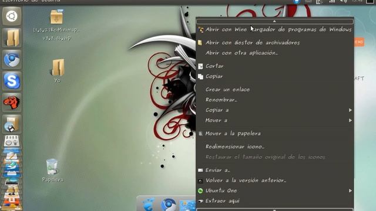Open System Settings icon in launcher

point(12,142)
